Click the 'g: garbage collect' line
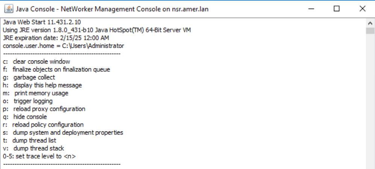This screenshot has width=375, height=169. click(x=29, y=77)
